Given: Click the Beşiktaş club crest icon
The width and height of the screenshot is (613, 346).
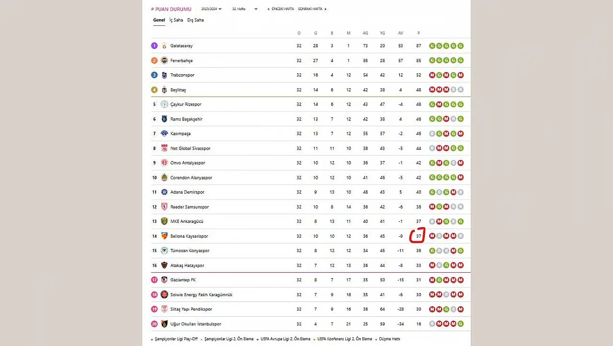Looking at the screenshot, I should click(164, 90).
